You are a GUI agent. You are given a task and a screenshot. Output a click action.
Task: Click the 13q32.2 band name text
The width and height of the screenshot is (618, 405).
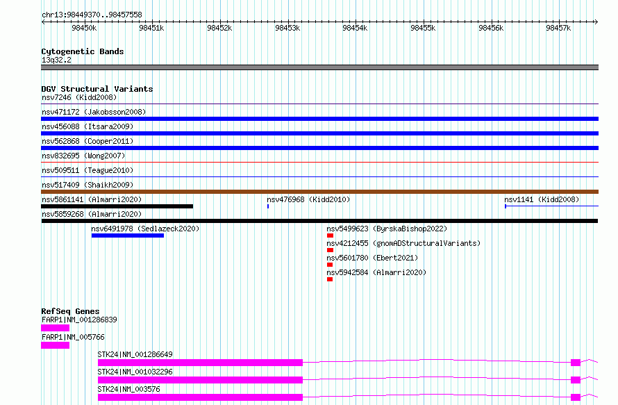pyautogui.click(x=56, y=60)
